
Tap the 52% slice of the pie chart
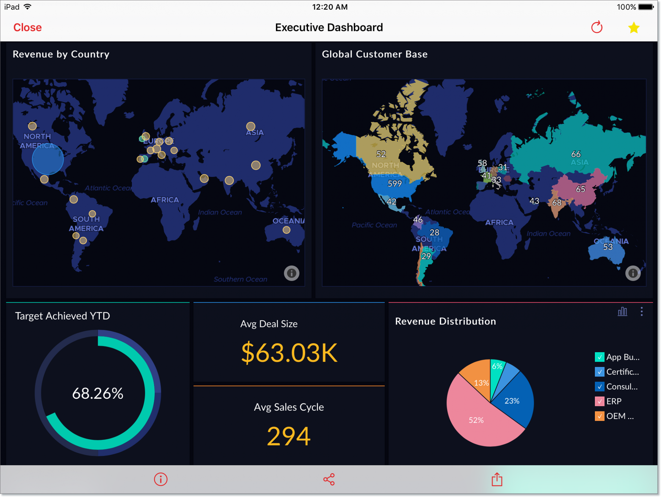tap(476, 420)
